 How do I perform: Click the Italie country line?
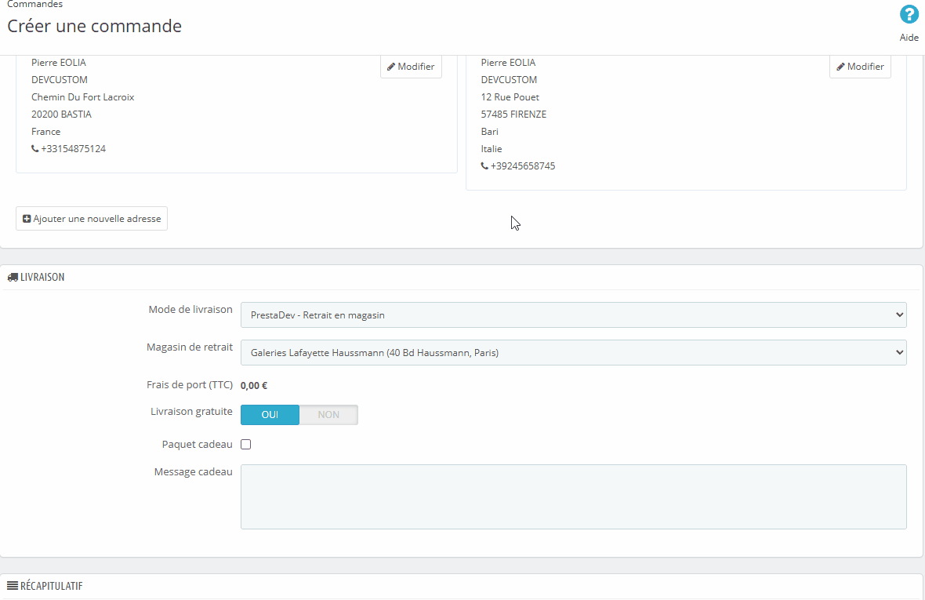(492, 149)
